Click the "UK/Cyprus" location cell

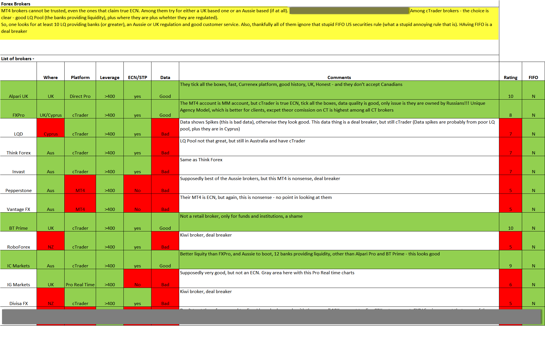point(51,109)
